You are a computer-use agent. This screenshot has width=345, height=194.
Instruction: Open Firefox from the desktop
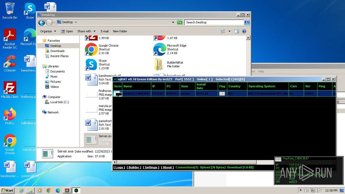10,116
